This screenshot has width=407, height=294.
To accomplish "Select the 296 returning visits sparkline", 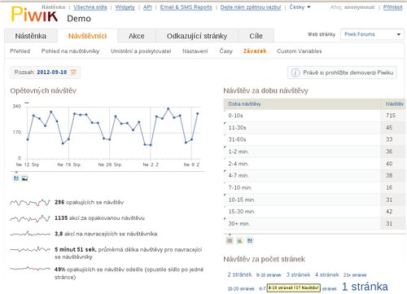I will click(30, 203).
